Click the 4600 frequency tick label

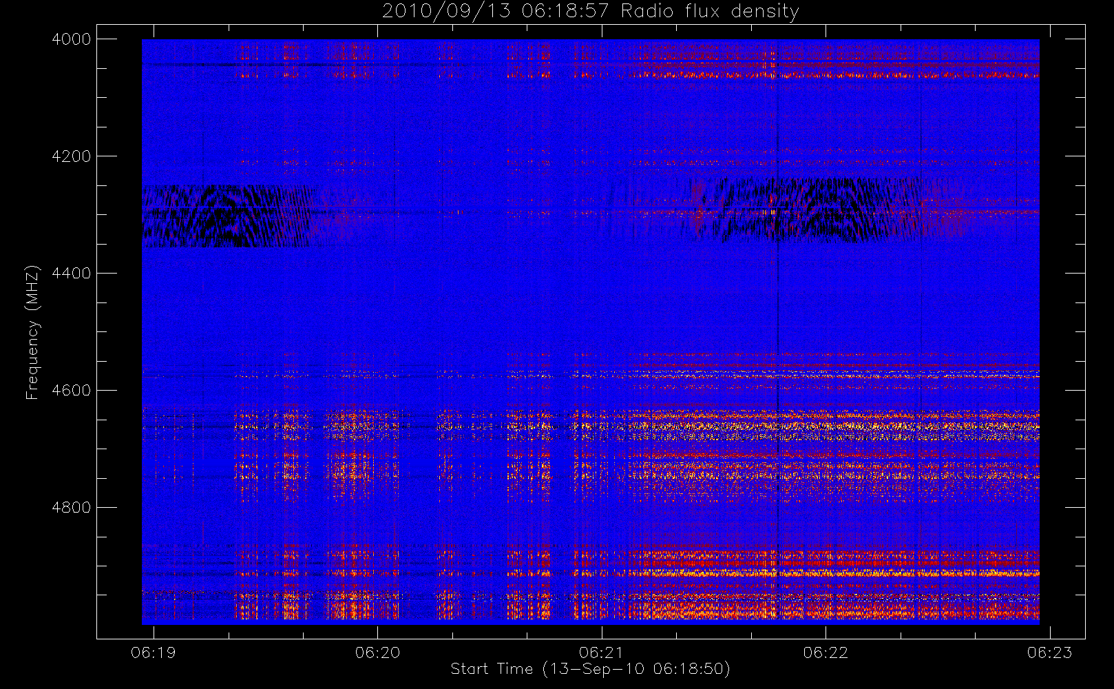[72, 391]
